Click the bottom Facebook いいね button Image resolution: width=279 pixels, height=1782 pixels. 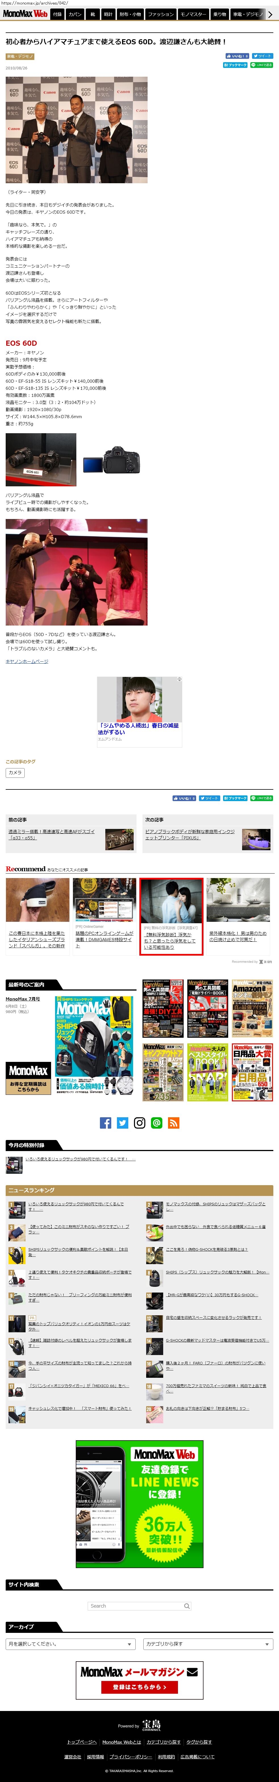(x=184, y=798)
